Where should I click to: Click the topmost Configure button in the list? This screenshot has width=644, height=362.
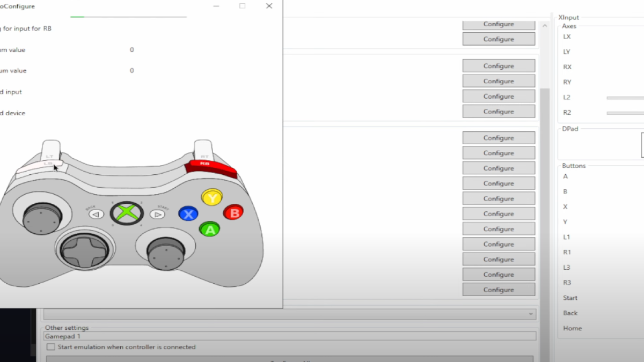point(499,24)
